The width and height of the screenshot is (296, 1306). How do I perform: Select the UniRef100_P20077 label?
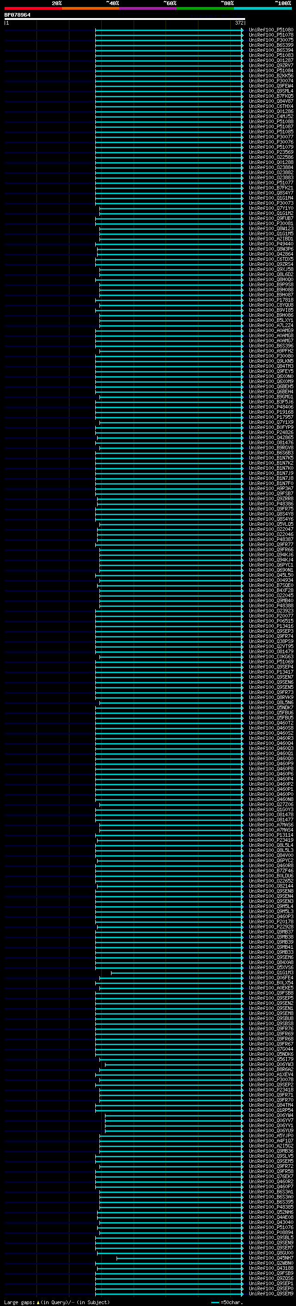[271, 616]
